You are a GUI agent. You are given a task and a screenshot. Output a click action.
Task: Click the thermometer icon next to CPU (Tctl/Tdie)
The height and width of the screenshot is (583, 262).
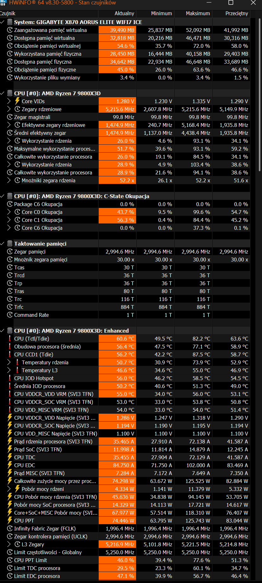click(x=10, y=339)
